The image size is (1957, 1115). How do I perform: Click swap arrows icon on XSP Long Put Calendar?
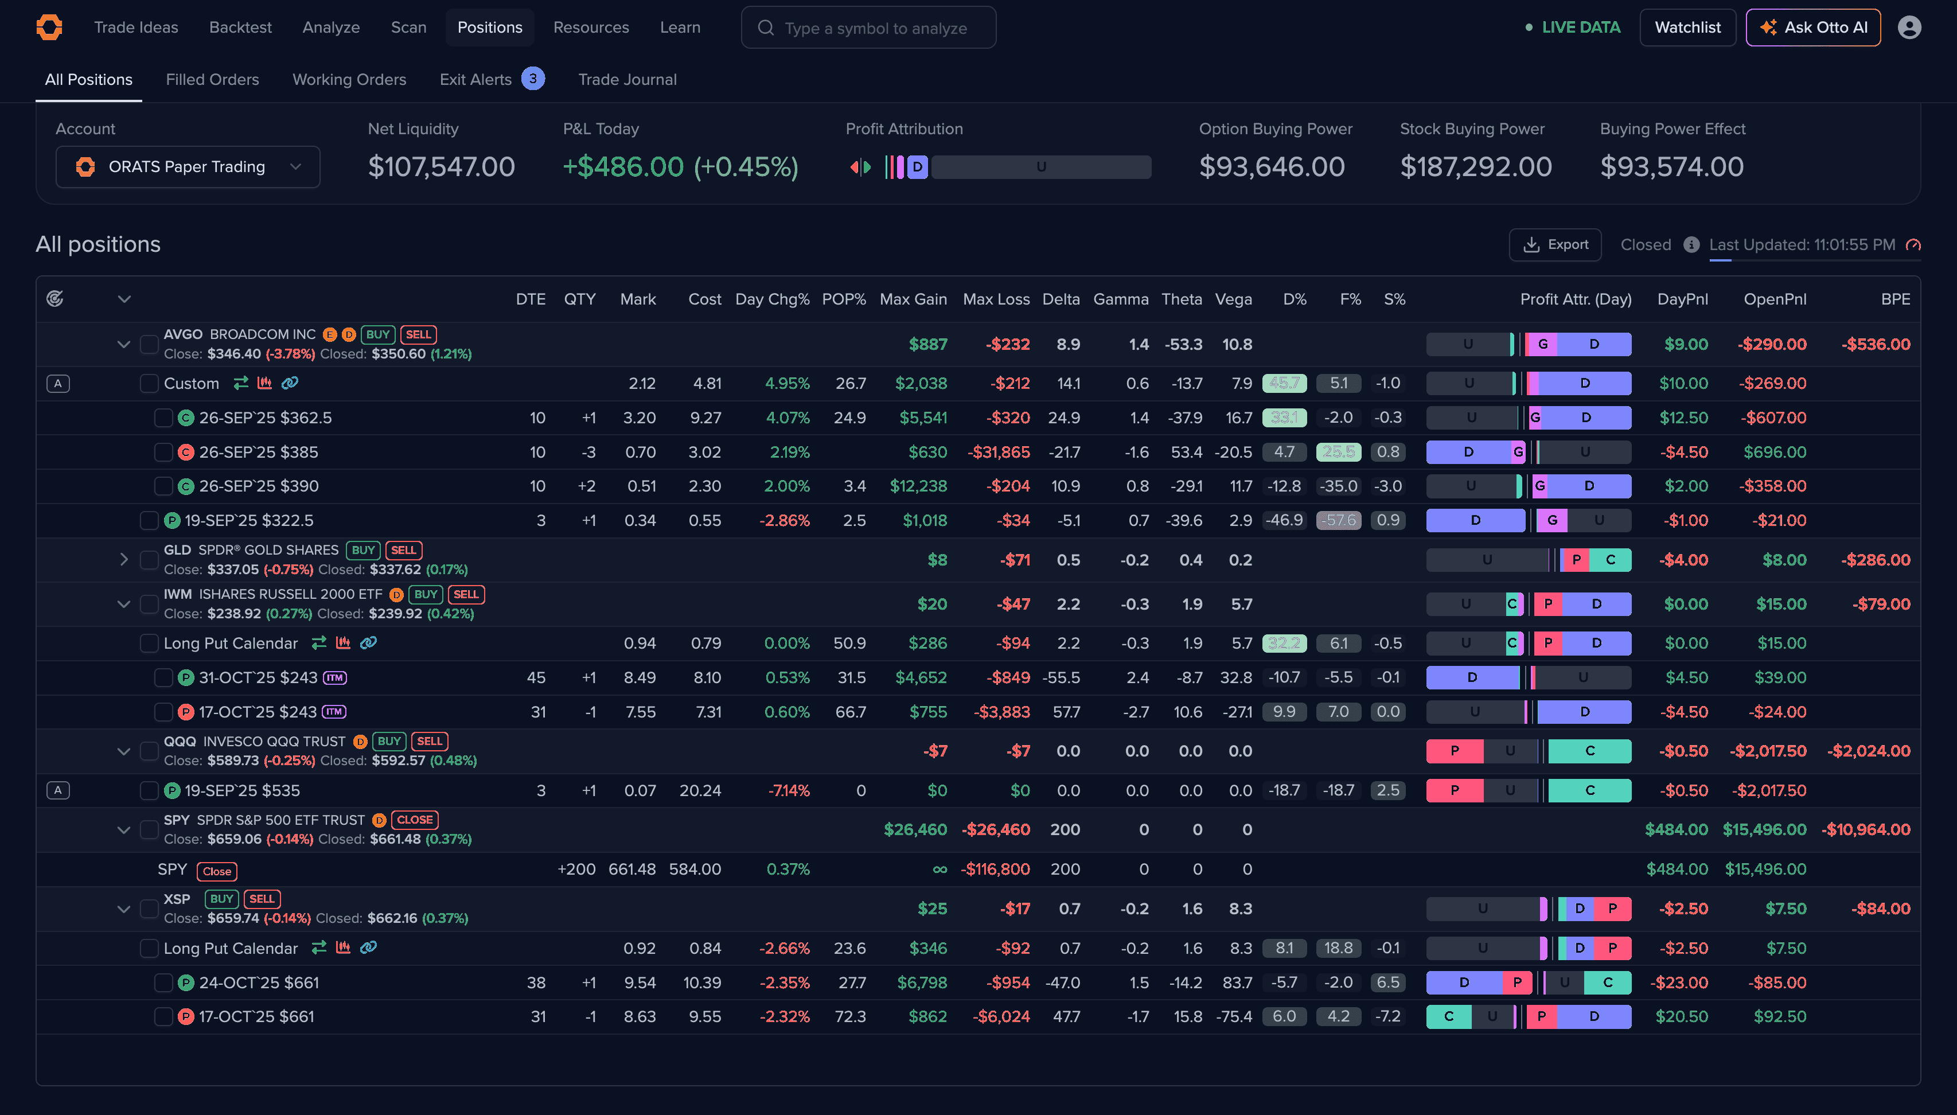click(319, 948)
